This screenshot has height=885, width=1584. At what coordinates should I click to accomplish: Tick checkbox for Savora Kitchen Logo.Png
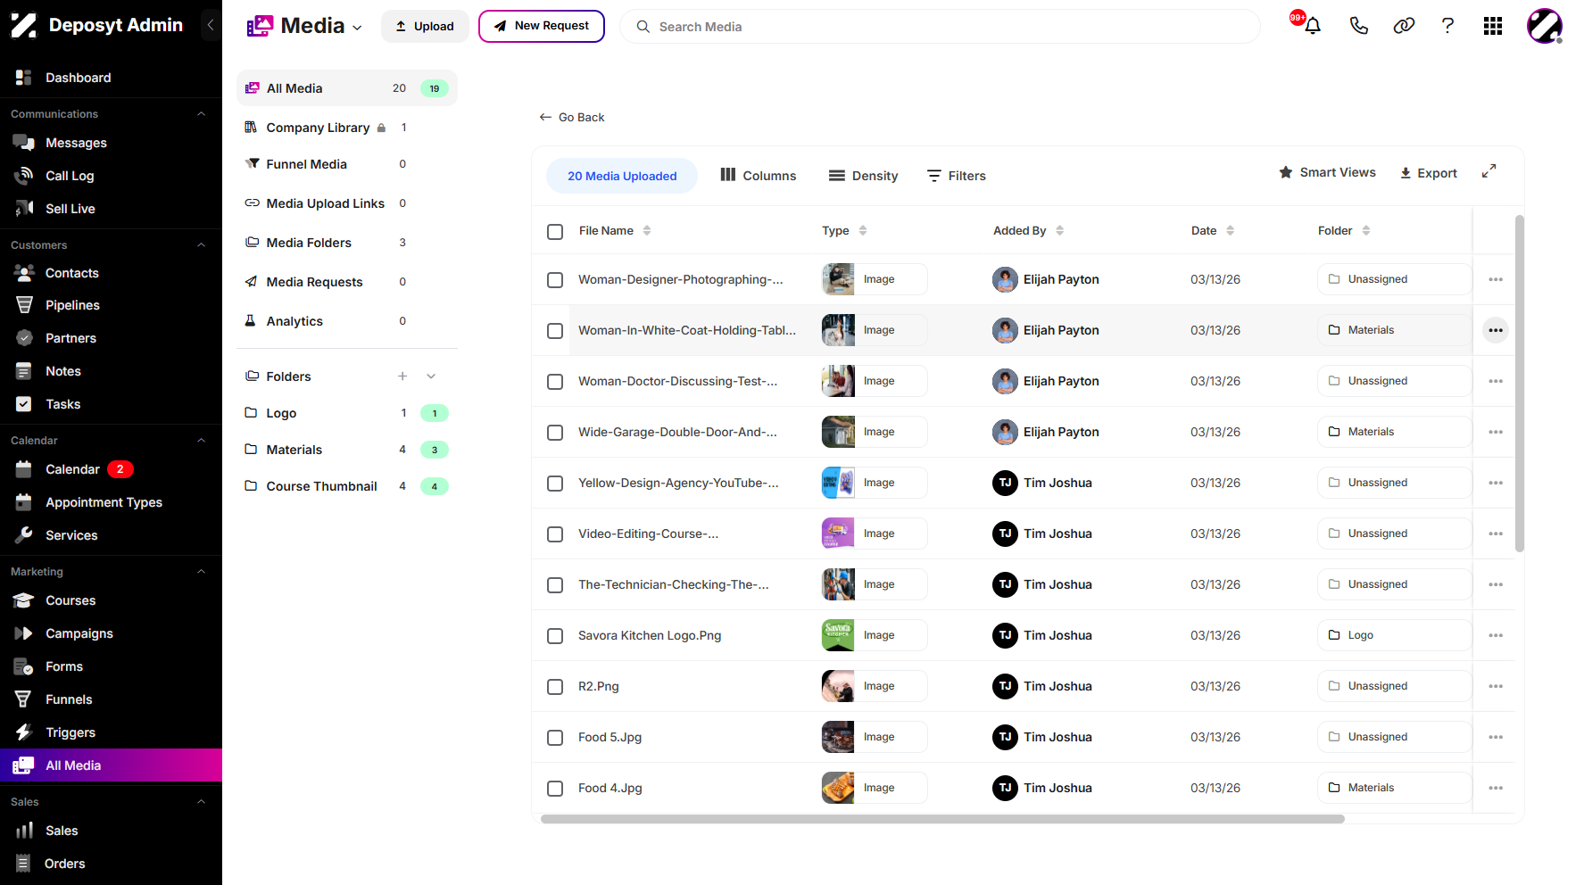point(555,636)
